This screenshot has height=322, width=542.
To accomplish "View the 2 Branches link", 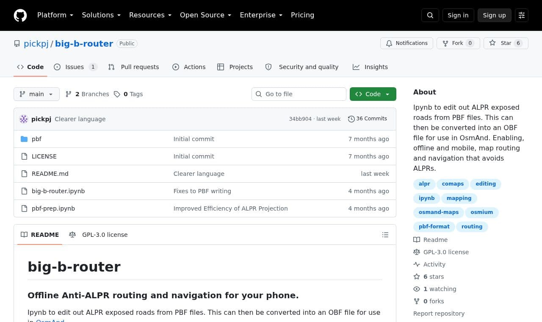I will pos(87,94).
